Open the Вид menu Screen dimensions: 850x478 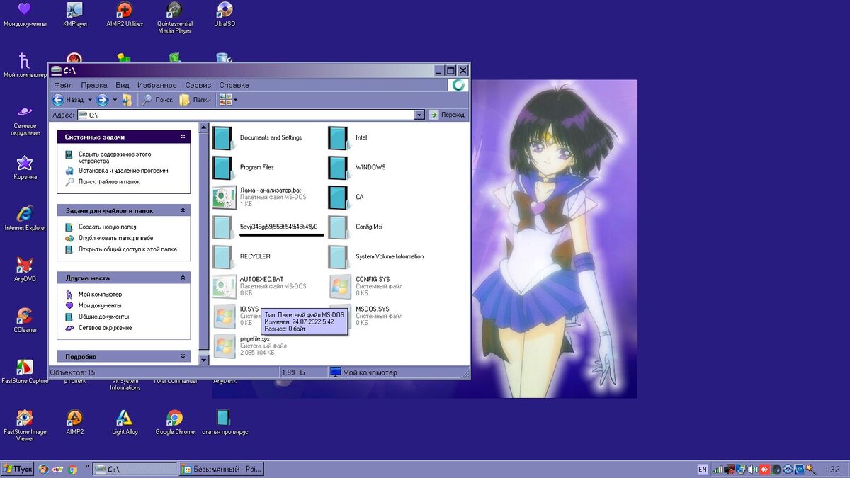pos(122,85)
